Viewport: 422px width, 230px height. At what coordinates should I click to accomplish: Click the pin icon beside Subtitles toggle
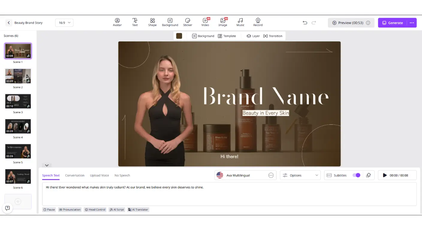368,175
